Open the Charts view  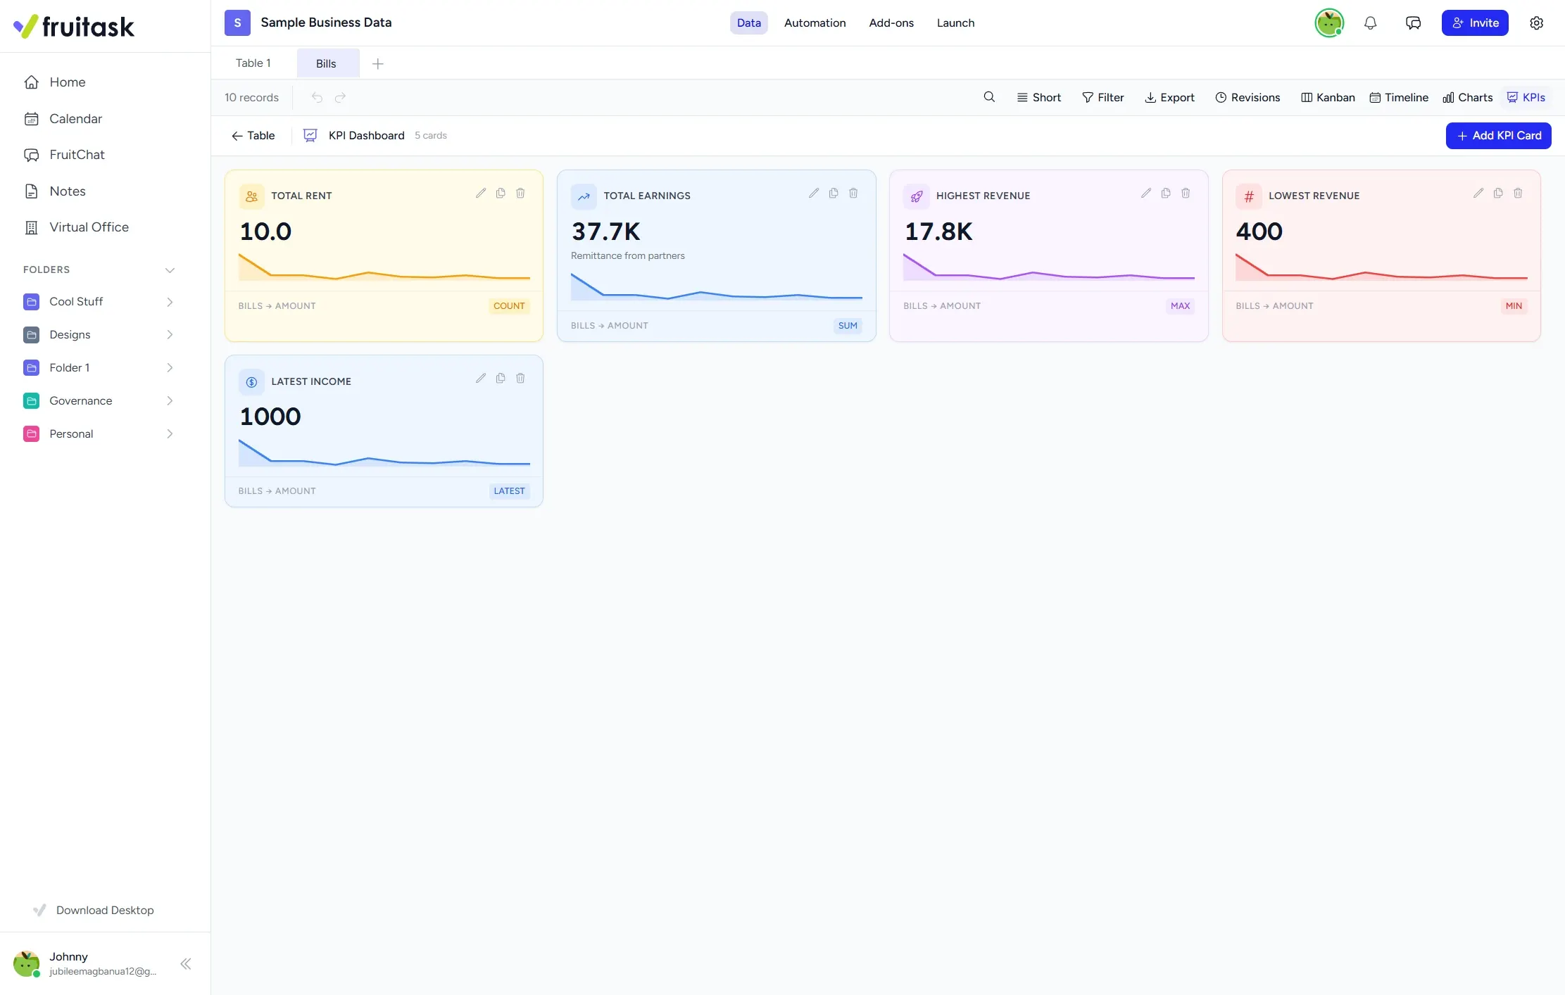coord(1468,97)
